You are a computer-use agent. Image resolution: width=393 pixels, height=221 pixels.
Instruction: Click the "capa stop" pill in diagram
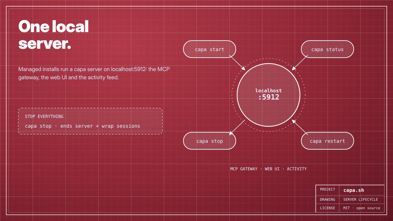coord(210,141)
